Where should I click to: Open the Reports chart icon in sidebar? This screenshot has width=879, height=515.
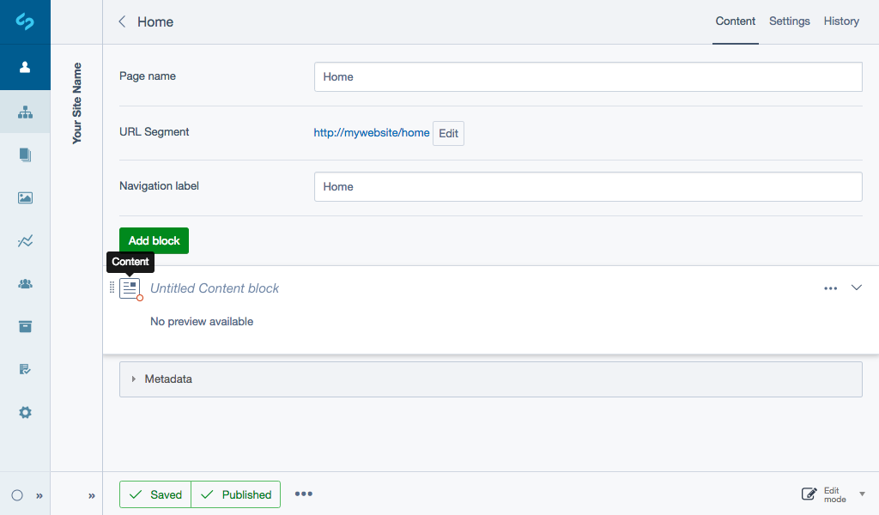(25, 241)
